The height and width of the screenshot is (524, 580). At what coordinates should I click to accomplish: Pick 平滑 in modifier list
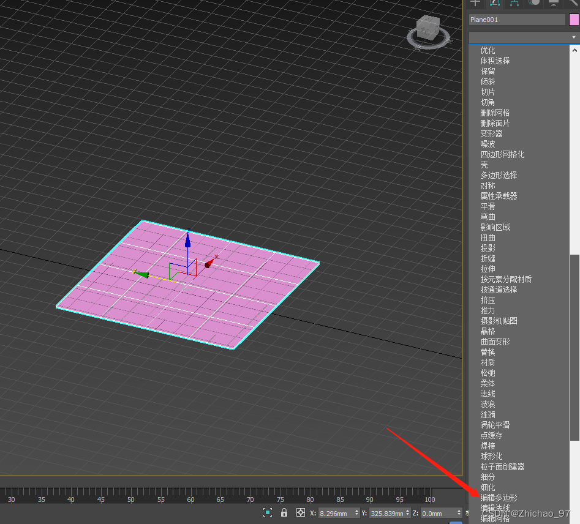pyautogui.click(x=488, y=206)
